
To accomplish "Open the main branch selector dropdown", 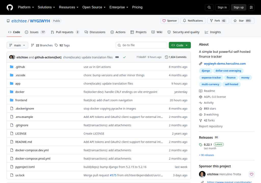I will point(17,45).
